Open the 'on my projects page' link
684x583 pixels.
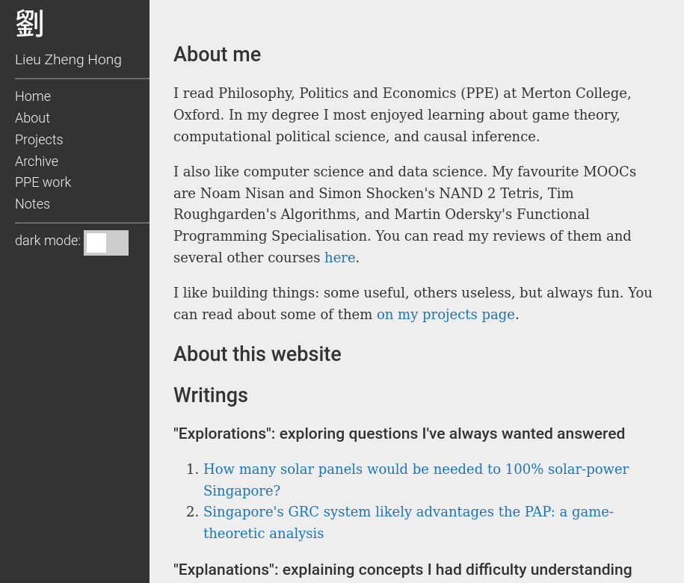446,315
